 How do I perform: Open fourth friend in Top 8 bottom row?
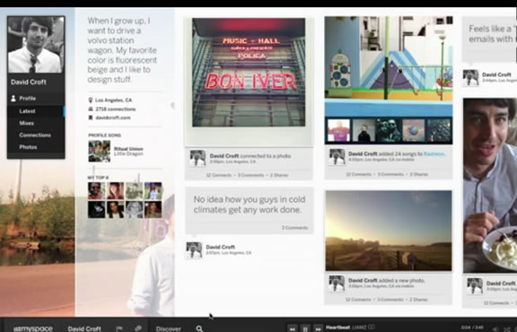(x=153, y=210)
